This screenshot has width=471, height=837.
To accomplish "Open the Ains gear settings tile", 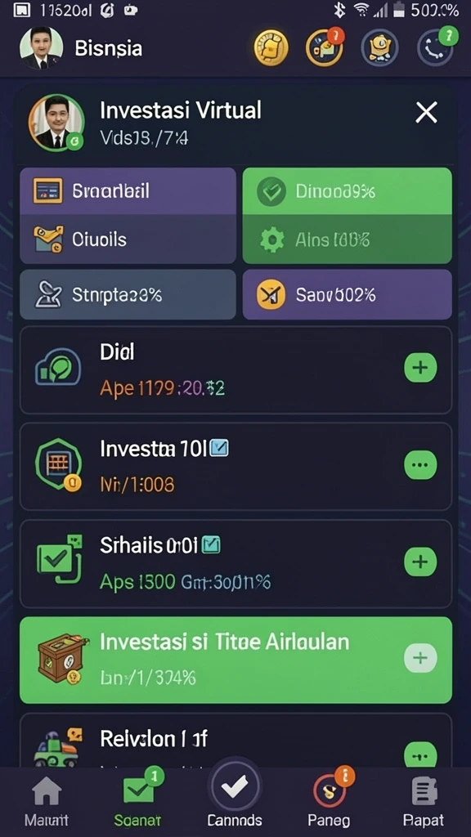I will (347, 239).
